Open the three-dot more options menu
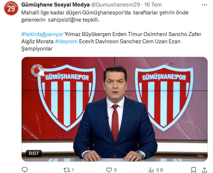Screen dimensions: 213x173 tap(204, 5)
